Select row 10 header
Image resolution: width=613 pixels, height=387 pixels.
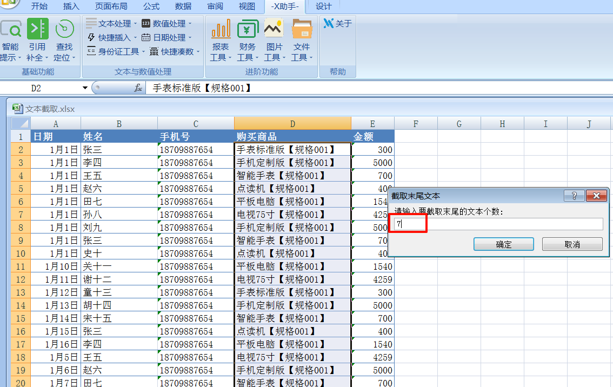tap(21, 253)
